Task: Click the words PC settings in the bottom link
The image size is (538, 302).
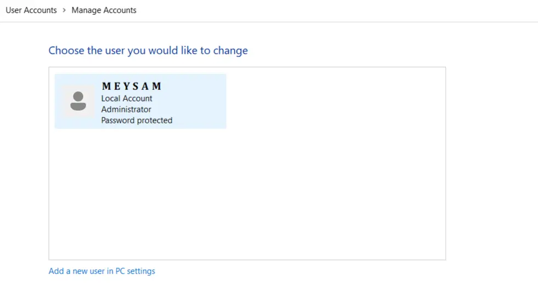Action: click(135, 271)
